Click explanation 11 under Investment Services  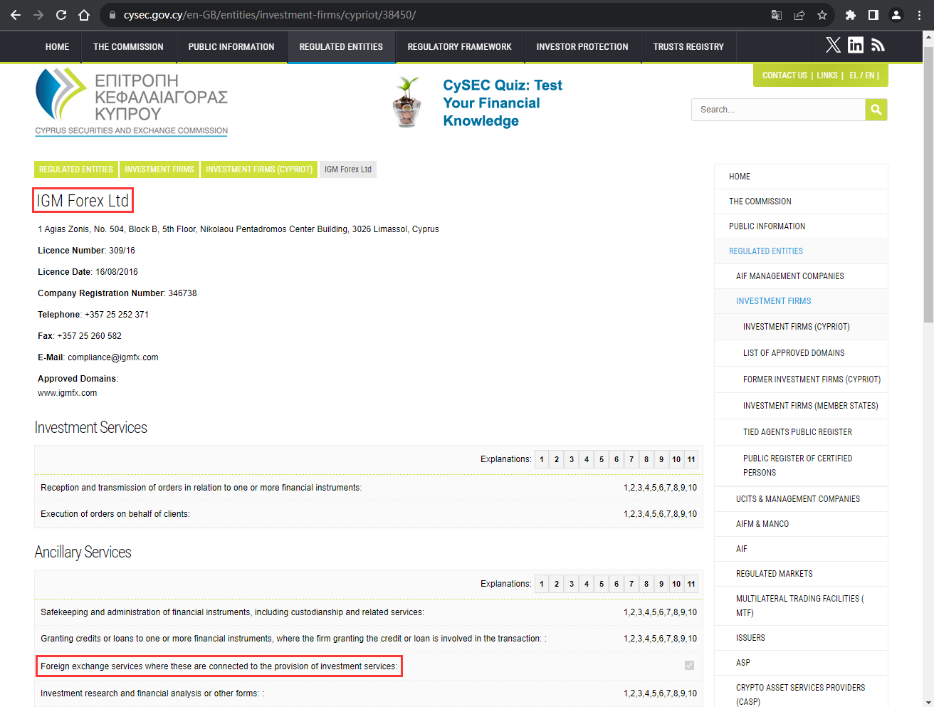click(x=691, y=459)
